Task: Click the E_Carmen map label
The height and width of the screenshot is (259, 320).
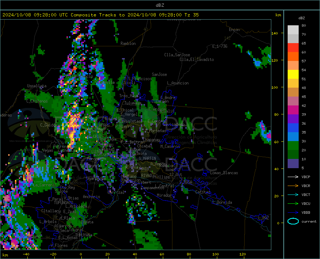Action: [x=160, y=101]
